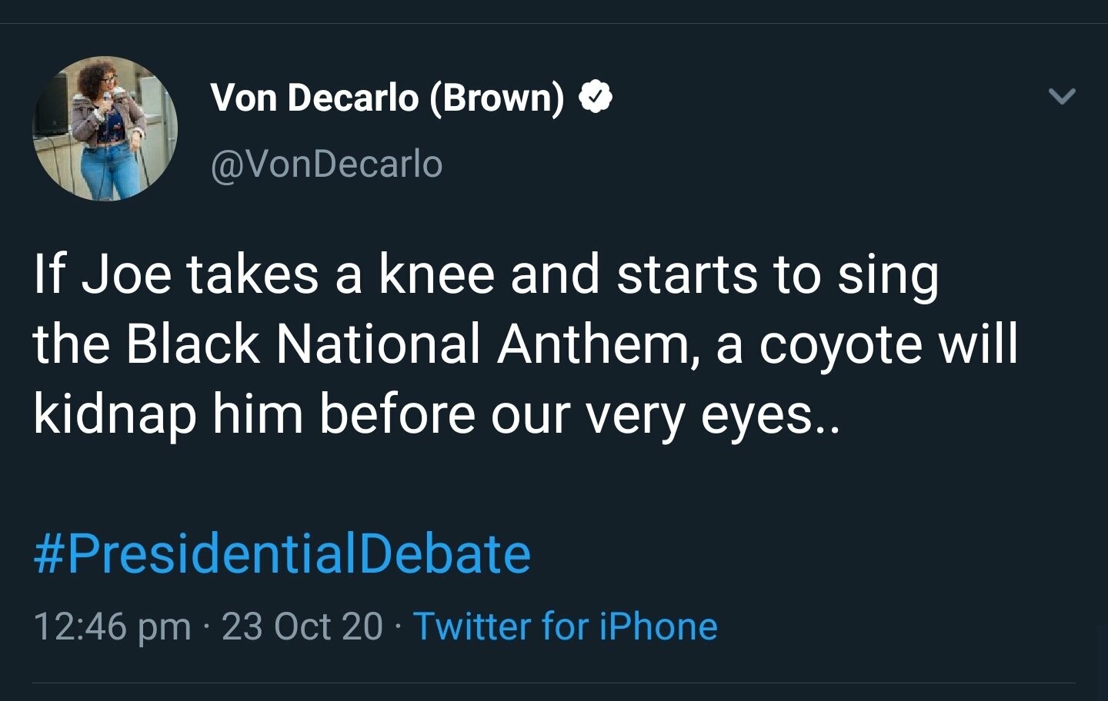Click the word "iPhone" in the source label
Image resolution: width=1108 pixels, height=701 pixels.
[658, 626]
